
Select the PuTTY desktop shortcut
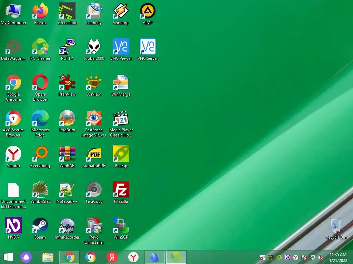(x=67, y=49)
